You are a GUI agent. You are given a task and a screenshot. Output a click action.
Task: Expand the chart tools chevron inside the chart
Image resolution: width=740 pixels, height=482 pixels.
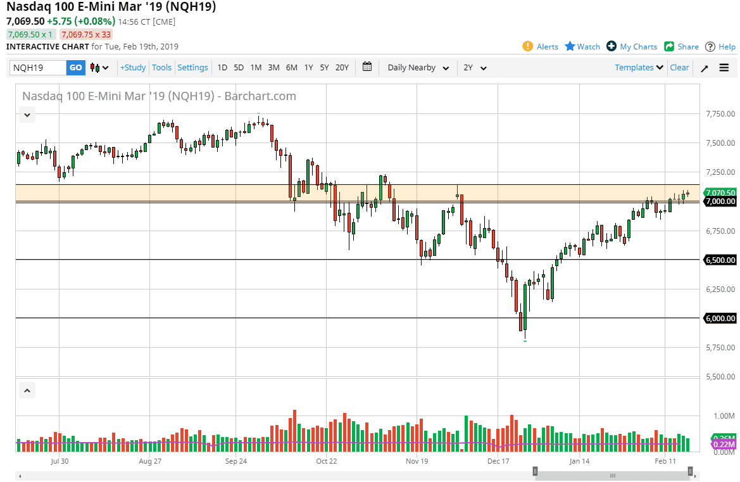[27, 115]
